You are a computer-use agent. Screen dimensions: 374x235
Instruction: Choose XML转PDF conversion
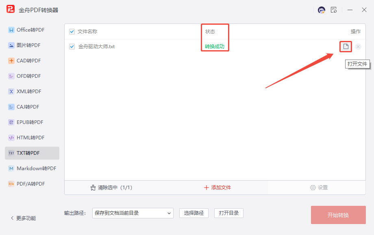(32, 92)
